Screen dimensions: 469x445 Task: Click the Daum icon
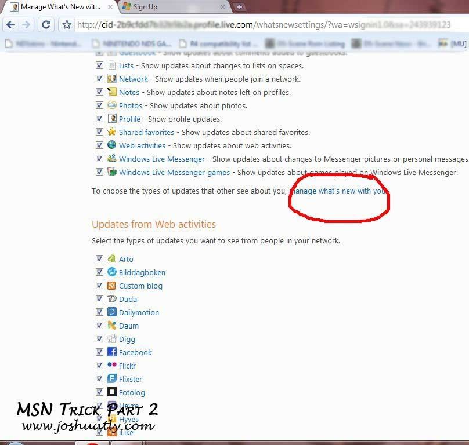111,326
